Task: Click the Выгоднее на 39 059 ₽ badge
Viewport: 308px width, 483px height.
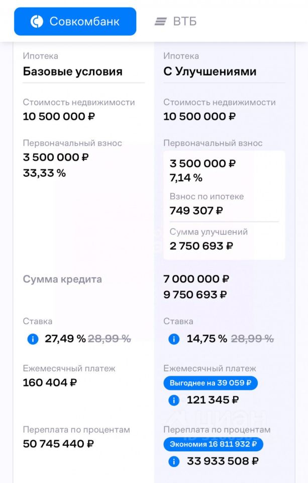Action: pyautogui.click(x=211, y=383)
